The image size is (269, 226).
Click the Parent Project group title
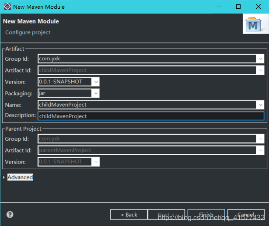[x=23, y=129]
